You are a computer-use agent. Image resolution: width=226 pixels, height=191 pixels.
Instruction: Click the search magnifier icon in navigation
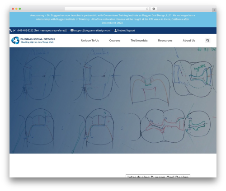coord(207,40)
